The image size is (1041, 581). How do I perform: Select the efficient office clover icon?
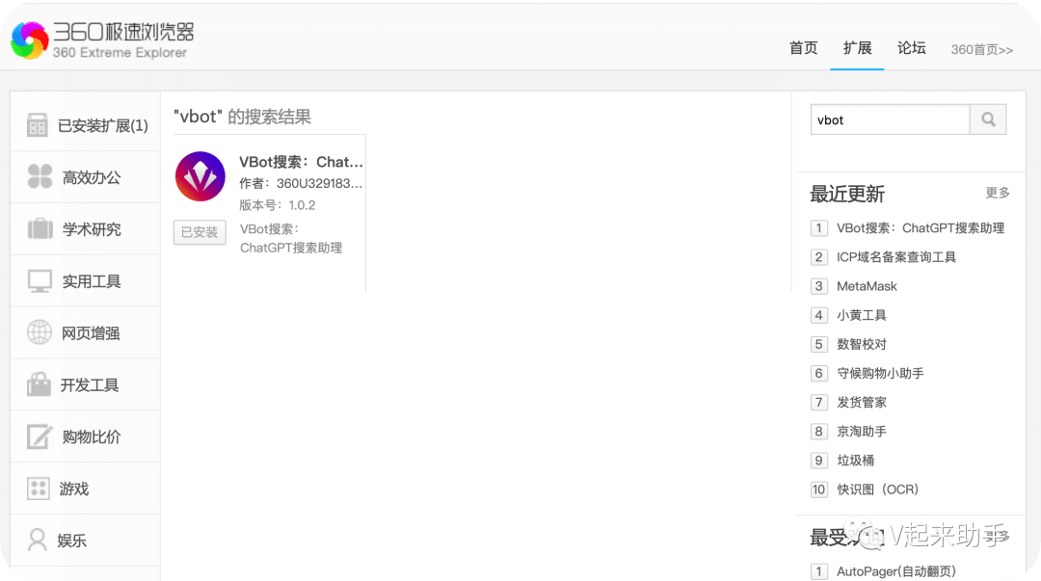40,177
